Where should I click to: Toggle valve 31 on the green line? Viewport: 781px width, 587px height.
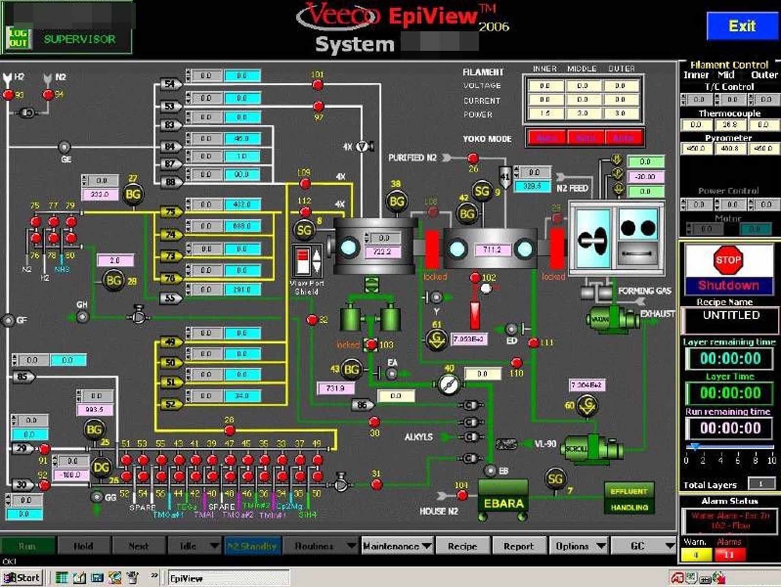coord(377,484)
